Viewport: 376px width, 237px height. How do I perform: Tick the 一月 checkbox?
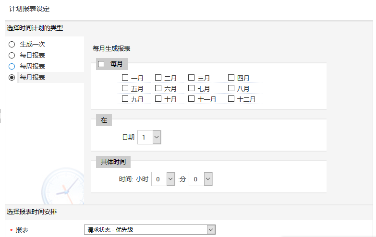(x=125, y=77)
